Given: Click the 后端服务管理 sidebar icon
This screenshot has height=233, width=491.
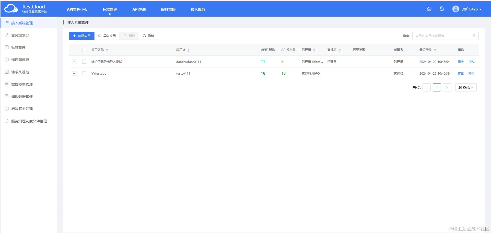Looking at the screenshot, I should pos(7,109).
